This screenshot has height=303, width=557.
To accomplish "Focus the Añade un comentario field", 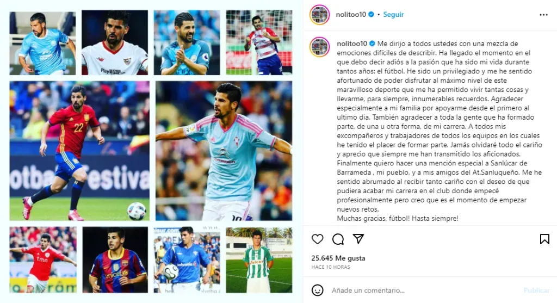I will [423, 290].
